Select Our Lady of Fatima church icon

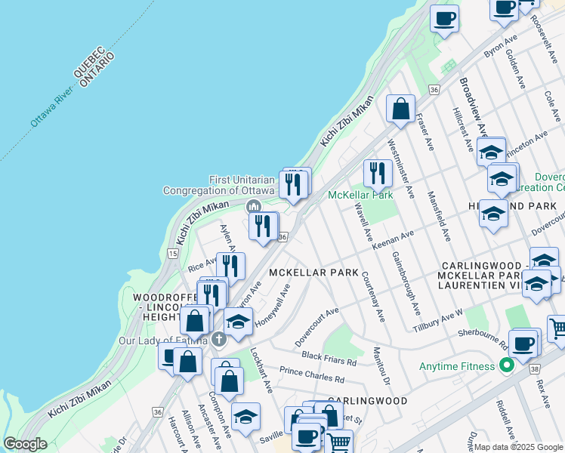tap(218, 339)
